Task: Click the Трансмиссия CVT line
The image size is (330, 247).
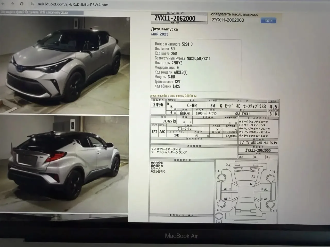Action: point(168,82)
